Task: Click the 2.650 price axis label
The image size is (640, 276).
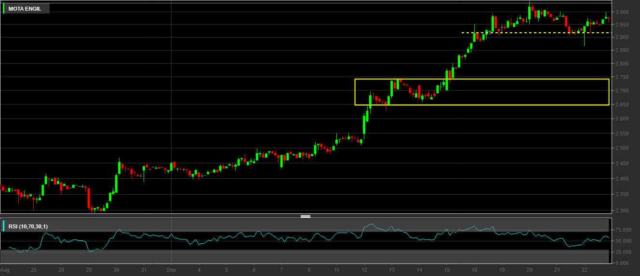Action: click(x=621, y=105)
